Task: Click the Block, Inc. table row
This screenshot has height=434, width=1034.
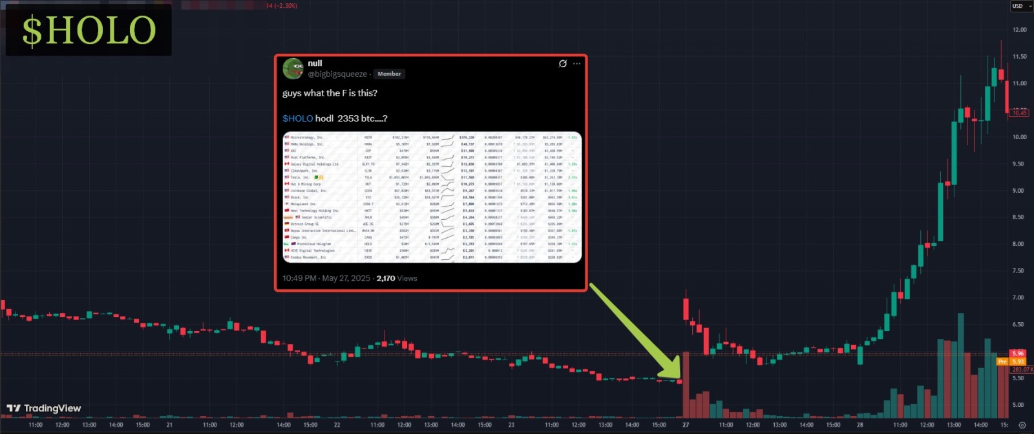Action: [432, 197]
